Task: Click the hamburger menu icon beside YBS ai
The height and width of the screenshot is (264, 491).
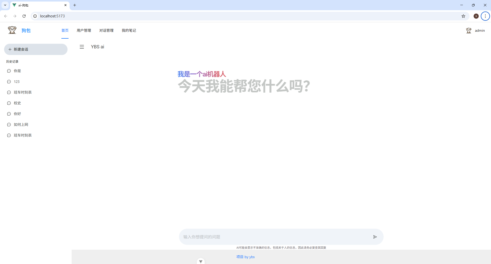Action: point(82,47)
